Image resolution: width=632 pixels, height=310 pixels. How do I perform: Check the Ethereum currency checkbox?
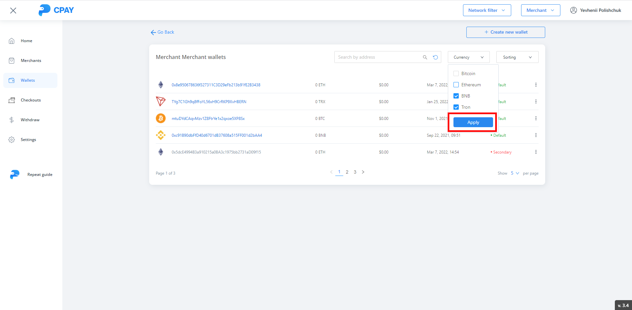456,85
